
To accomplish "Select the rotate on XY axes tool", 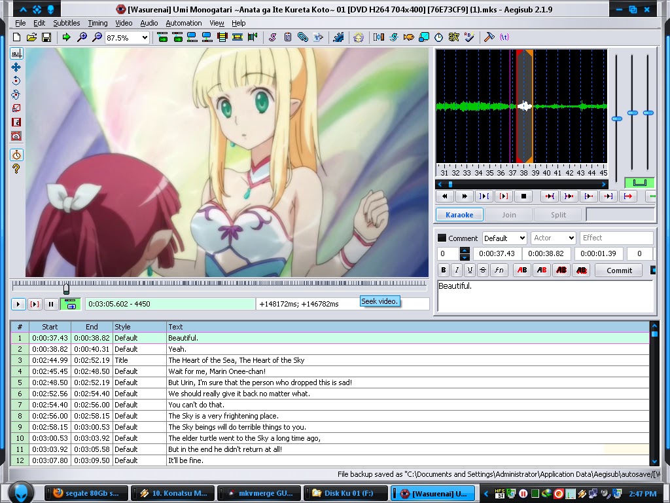I will [x=16, y=94].
